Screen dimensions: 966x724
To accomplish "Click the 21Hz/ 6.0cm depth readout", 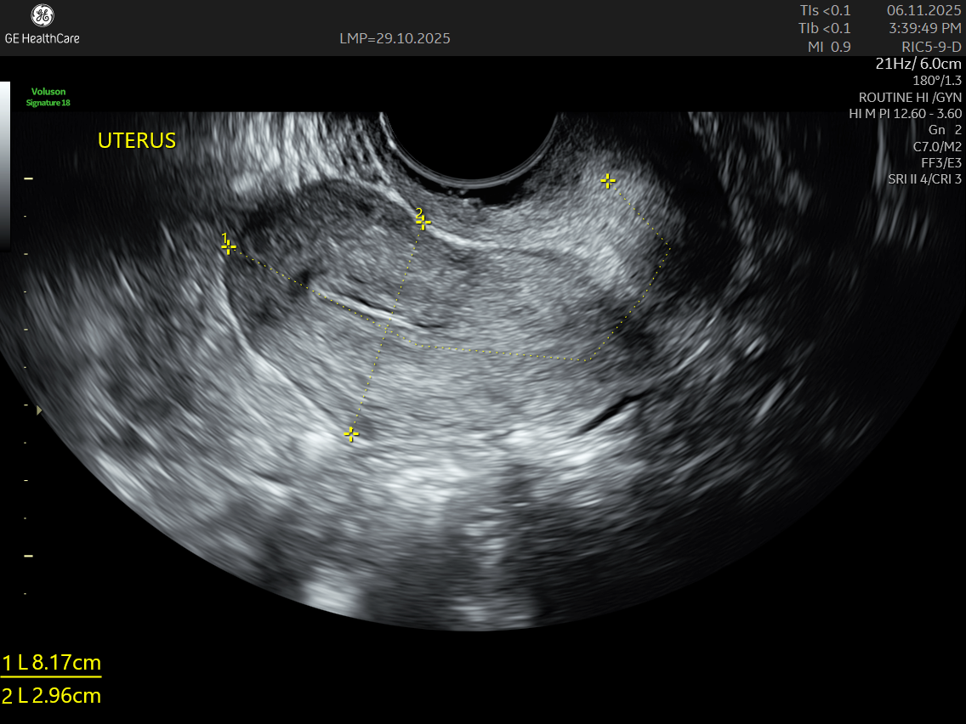I will (x=918, y=64).
